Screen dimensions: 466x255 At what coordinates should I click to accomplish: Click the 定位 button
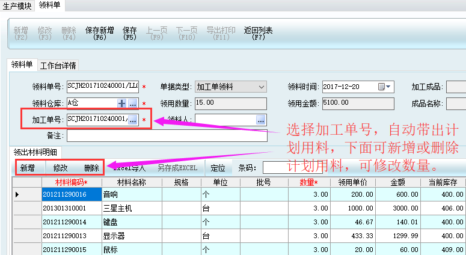218,168
